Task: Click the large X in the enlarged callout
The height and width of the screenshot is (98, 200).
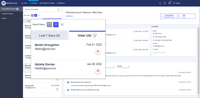Action: click(62, 25)
